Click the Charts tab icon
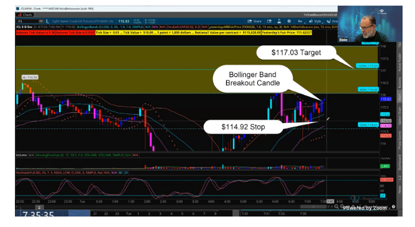This screenshot has width=415, height=227. click(25, 15)
